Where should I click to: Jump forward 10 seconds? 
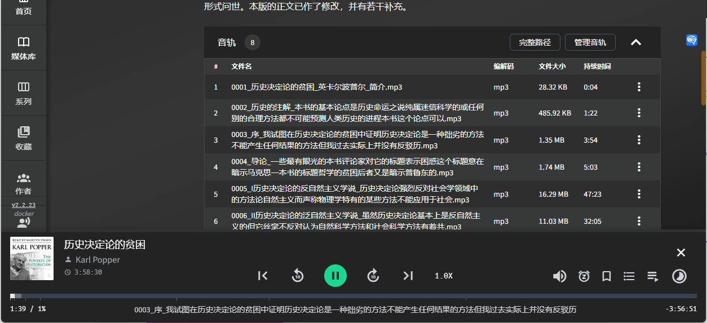click(x=373, y=276)
